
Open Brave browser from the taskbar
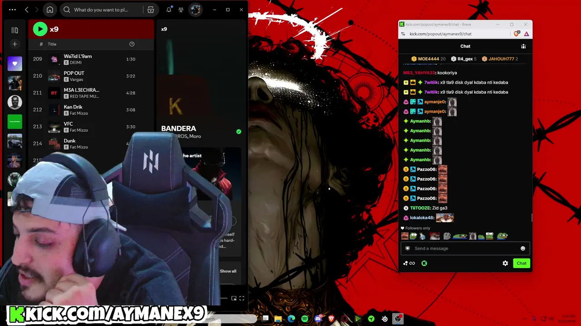coord(331,319)
